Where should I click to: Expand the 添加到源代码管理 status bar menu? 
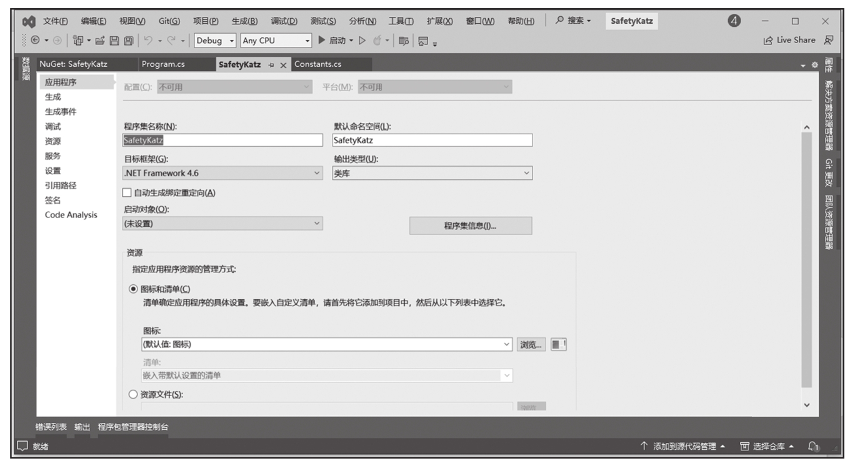pos(683,446)
